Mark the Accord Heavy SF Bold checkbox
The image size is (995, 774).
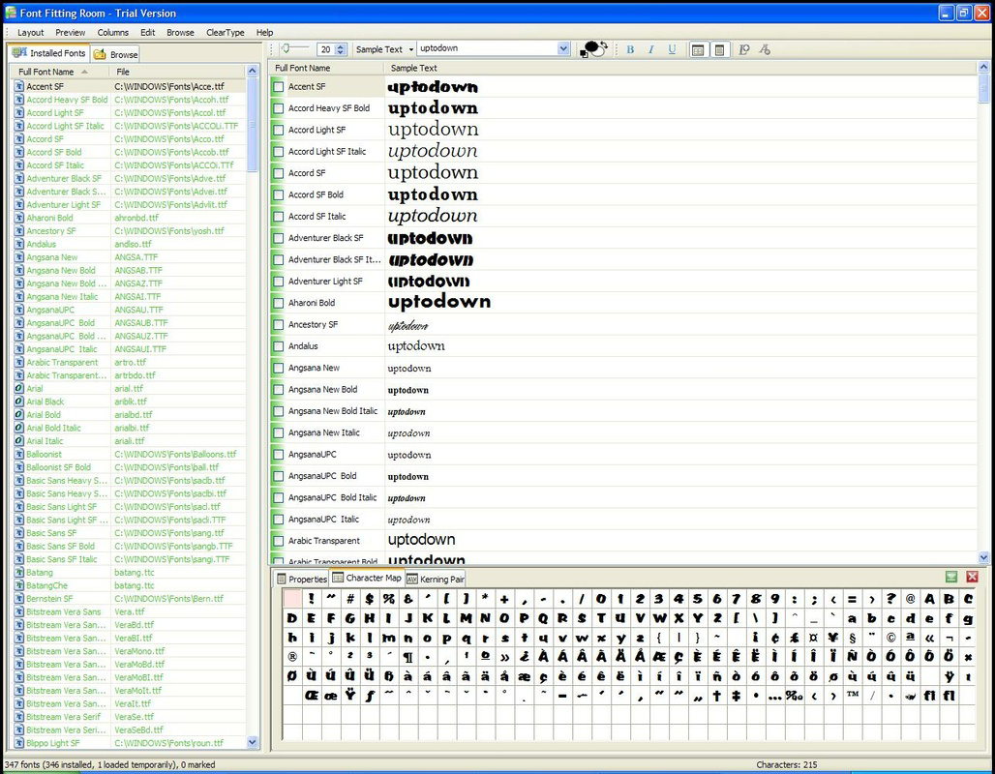(278, 108)
